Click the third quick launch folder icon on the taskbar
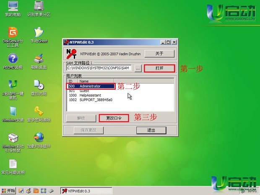The image size is (260, 195). pos(36,191)
